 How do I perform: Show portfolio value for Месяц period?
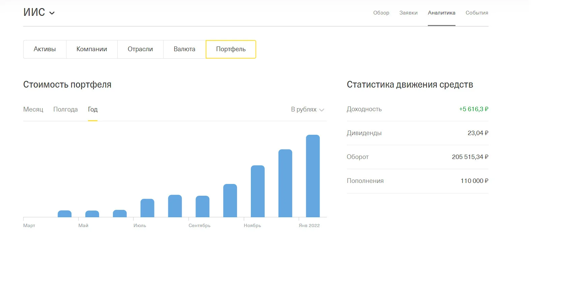click(33, 109)
